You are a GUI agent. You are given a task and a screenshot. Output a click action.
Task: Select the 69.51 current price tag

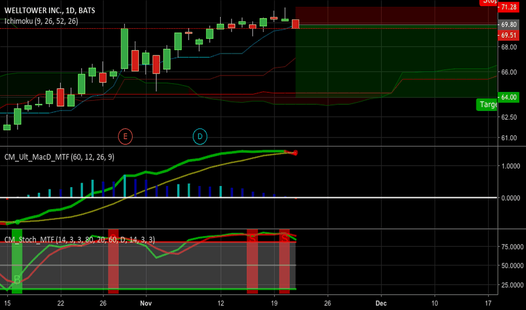[x=509, y=35]
